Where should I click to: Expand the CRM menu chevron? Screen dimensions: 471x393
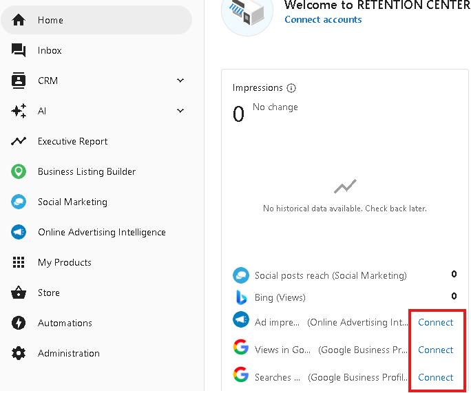(x=180, y=81)
